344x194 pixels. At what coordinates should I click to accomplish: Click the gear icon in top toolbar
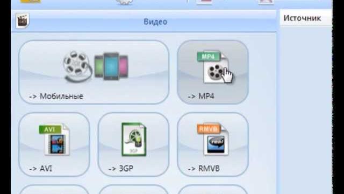[124, 2]
